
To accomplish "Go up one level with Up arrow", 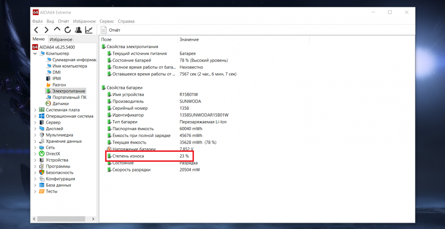I will click(57, 29).
